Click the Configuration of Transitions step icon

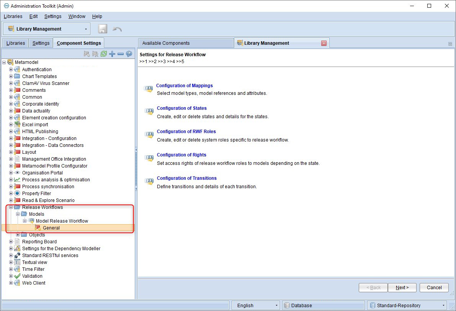tap(149, 181)
